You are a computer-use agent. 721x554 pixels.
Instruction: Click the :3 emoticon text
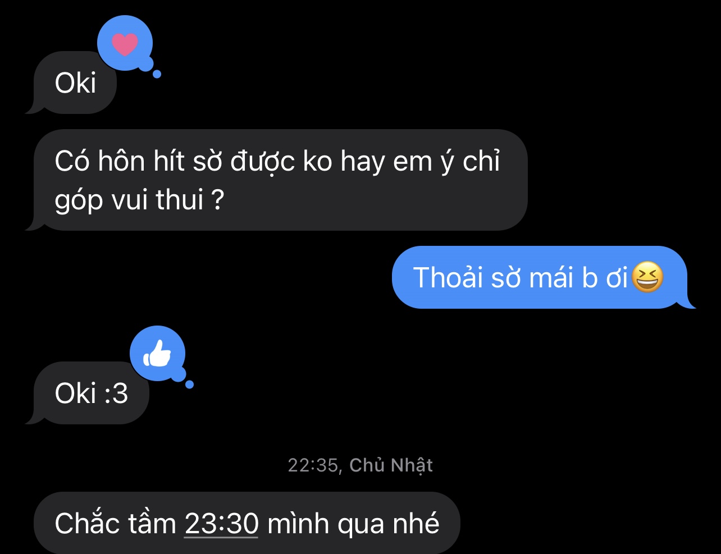[x=117, y=393]
